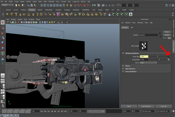175x117 pixels.
Task: Click the Select button at panel bottom
Action: coord(129,106)
